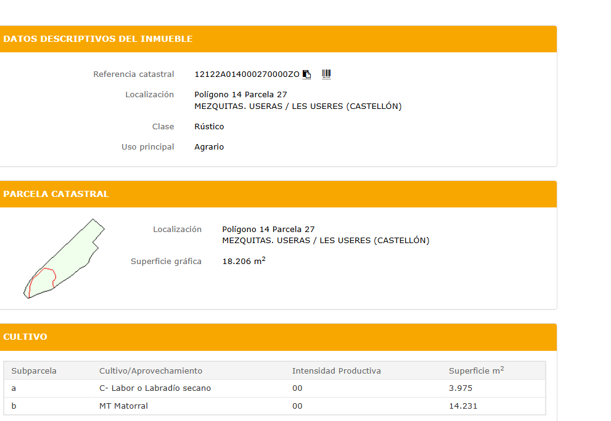Click the Intensidad Productiva column header
Screen dimensions: 611x421
(336, 371)
